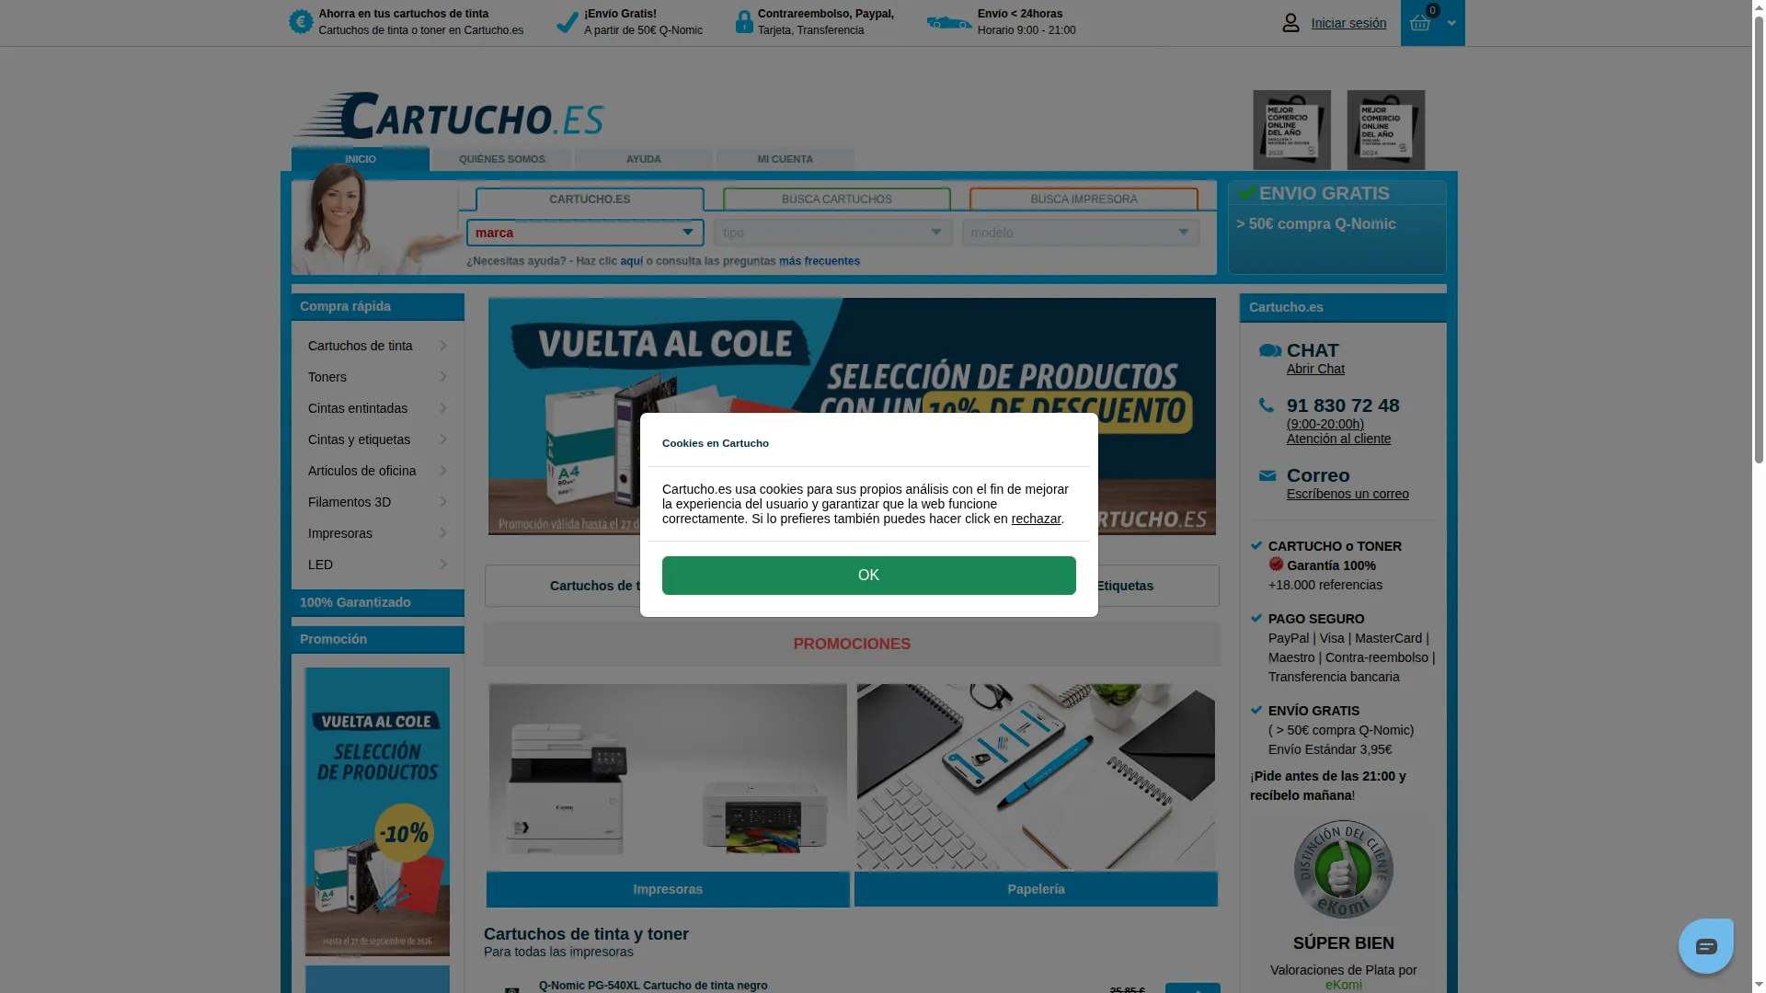Open the marca dropdown
Image resolution: width=1766 pixels, height=993 pixels.
click(x=585, y=233)
